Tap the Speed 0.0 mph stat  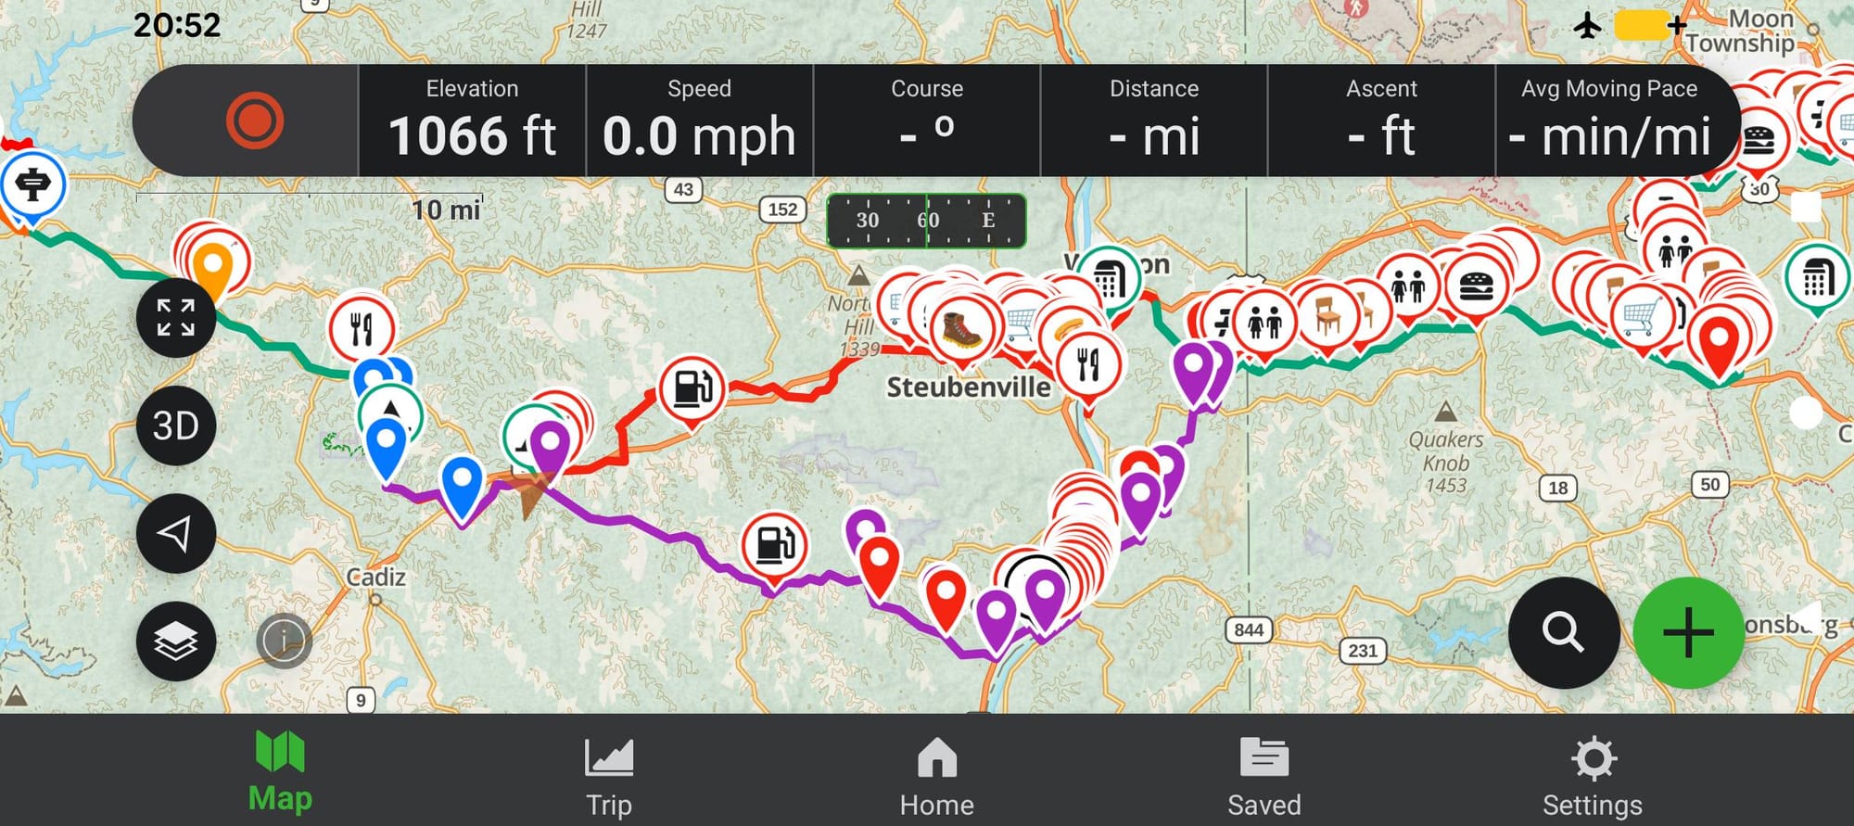(x=700, y=121)
